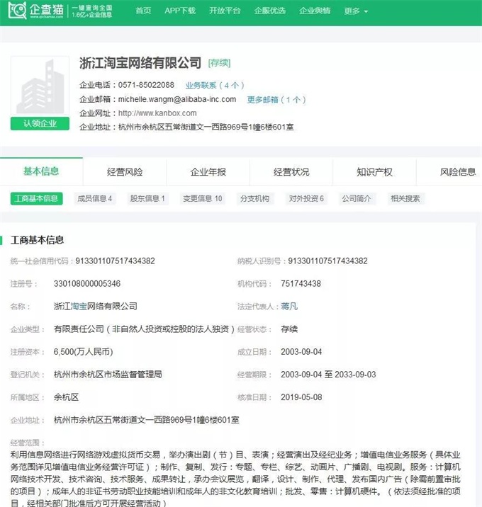The width and height of the screenshot is (482, 507).
Task: Switch to the 经营风险 tab
Action: coord(125,172)
